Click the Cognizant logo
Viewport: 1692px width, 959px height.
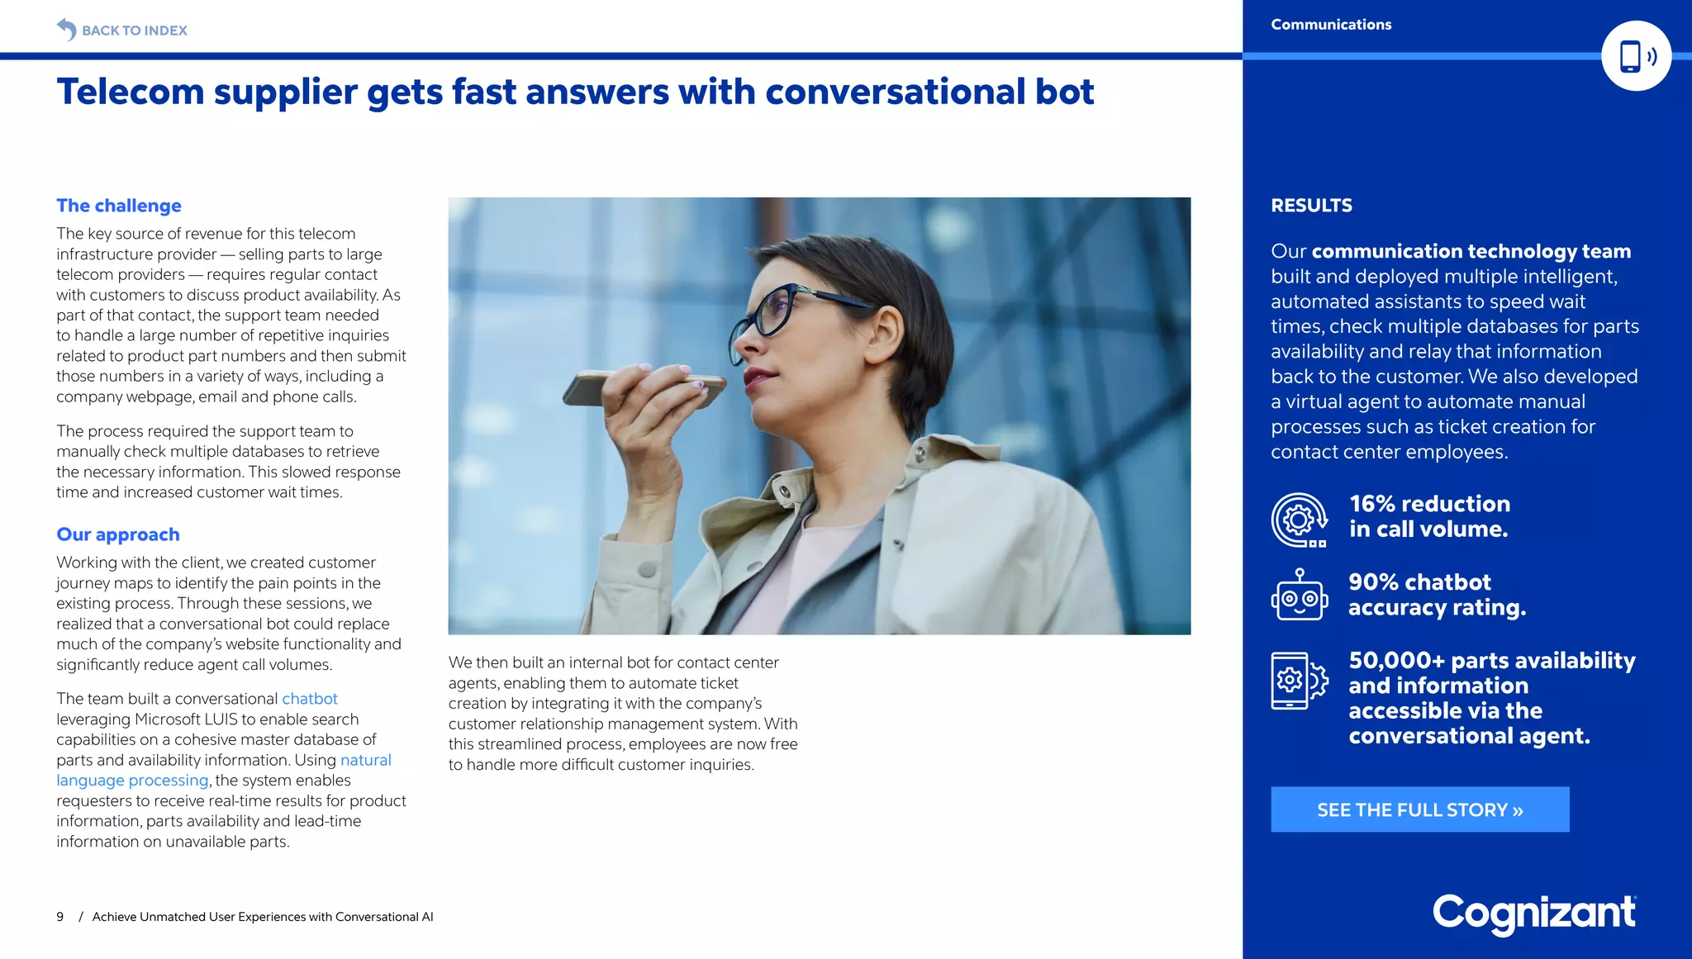coord(1533,914)
